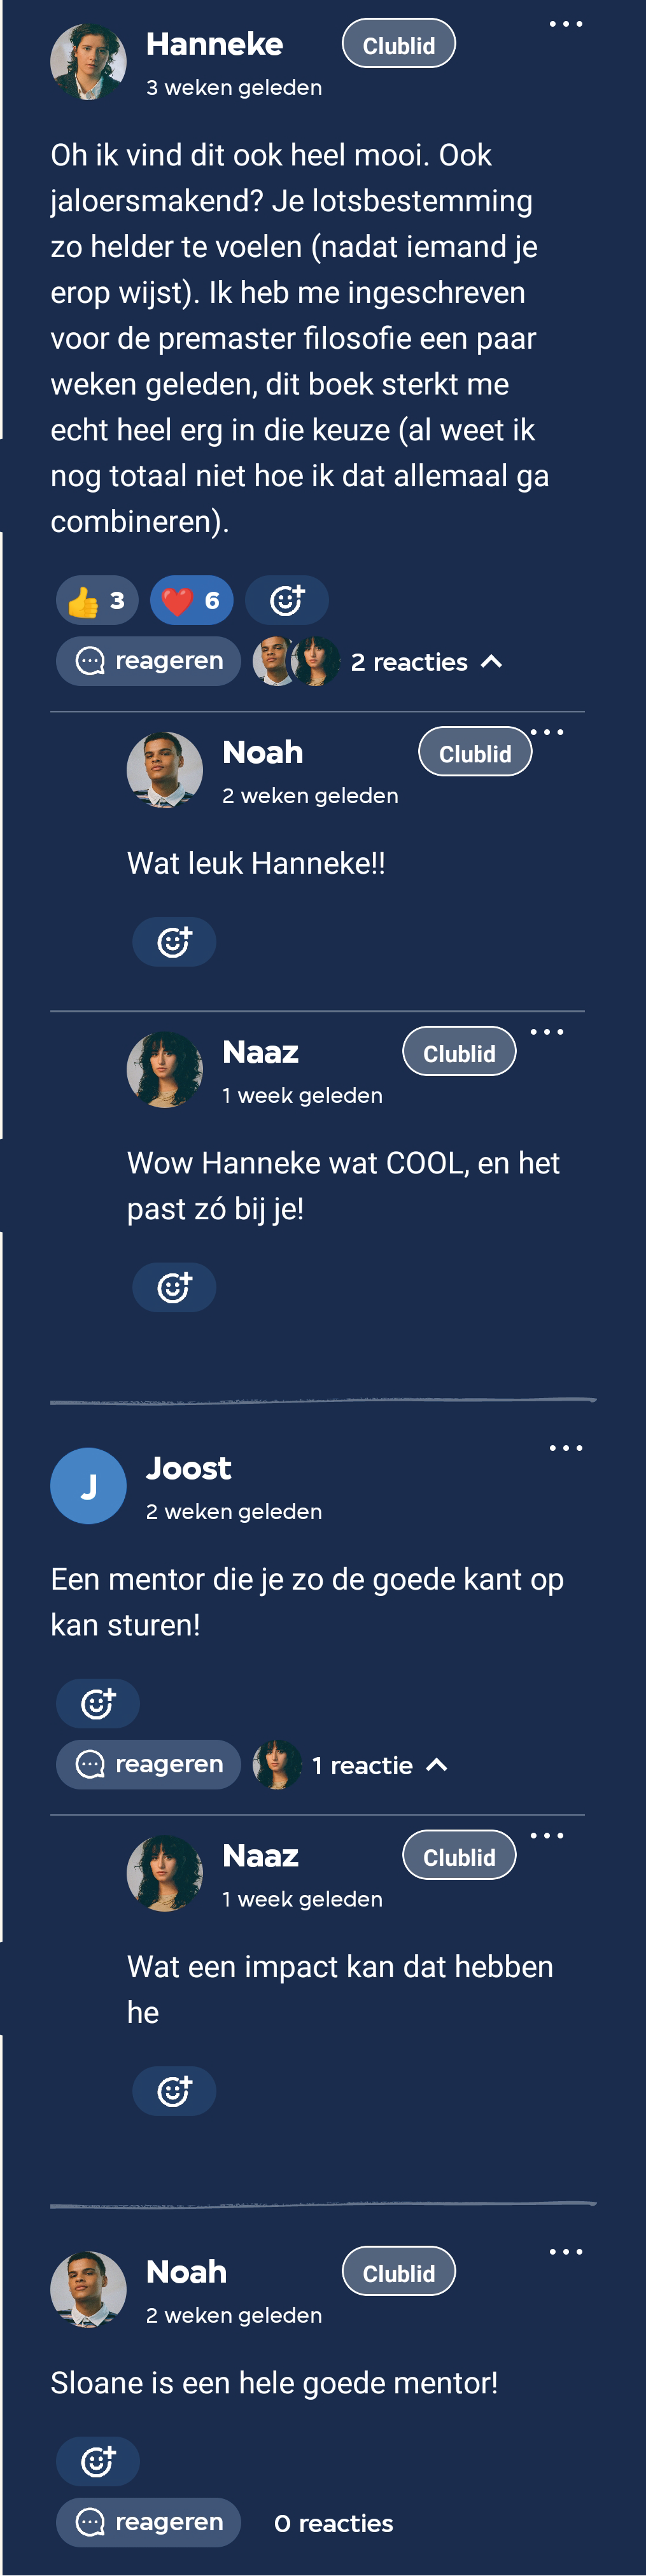The width and height of the screenshot is (646, 2576).
Task: Open Joost's blue "J" avatar
Action: (88, 1486)
